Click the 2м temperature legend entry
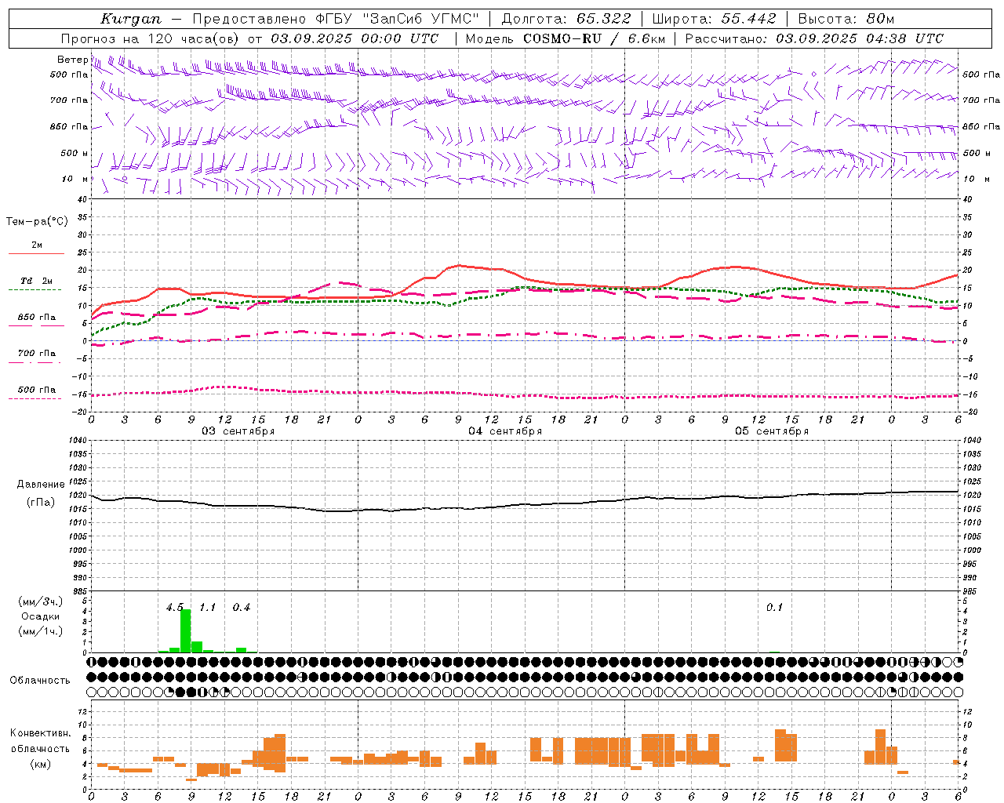The height and width of the screenshot is (803, 1004). coord(37,245)
